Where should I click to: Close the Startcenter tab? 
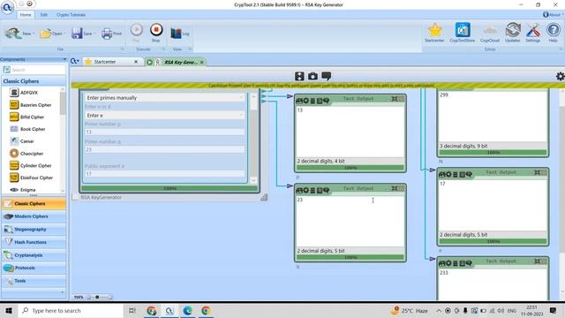136,62
